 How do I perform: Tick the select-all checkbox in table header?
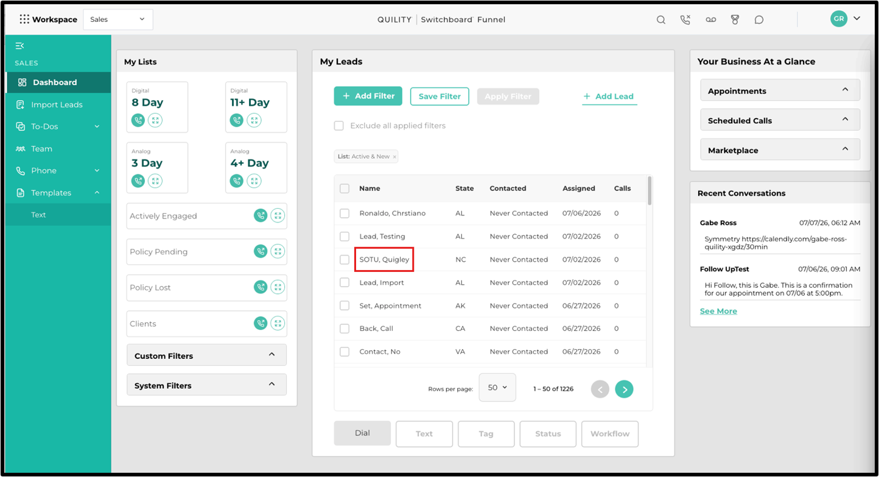(x=345, y=189)
